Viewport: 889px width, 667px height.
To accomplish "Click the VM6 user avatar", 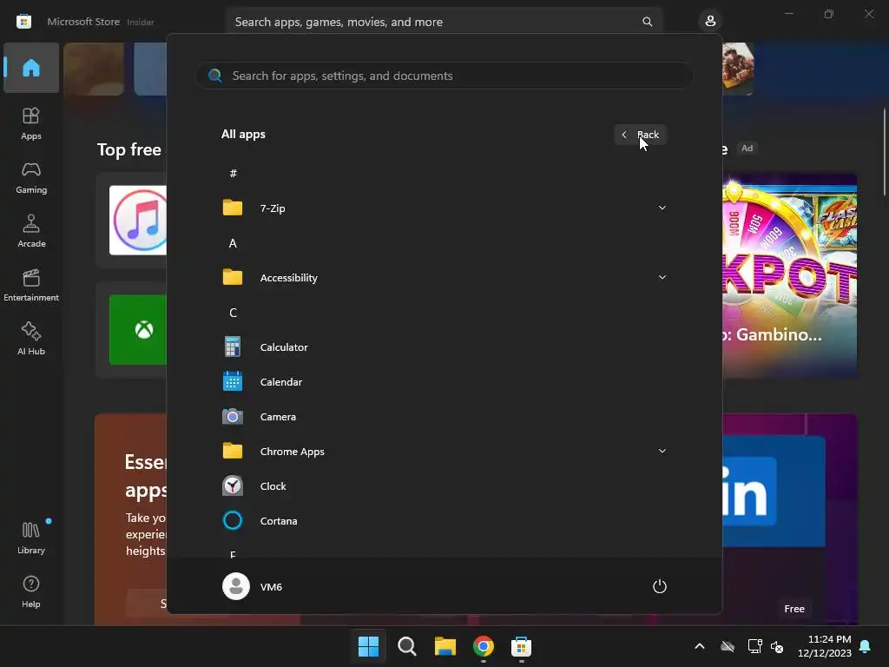I will [x=236, y=586].
